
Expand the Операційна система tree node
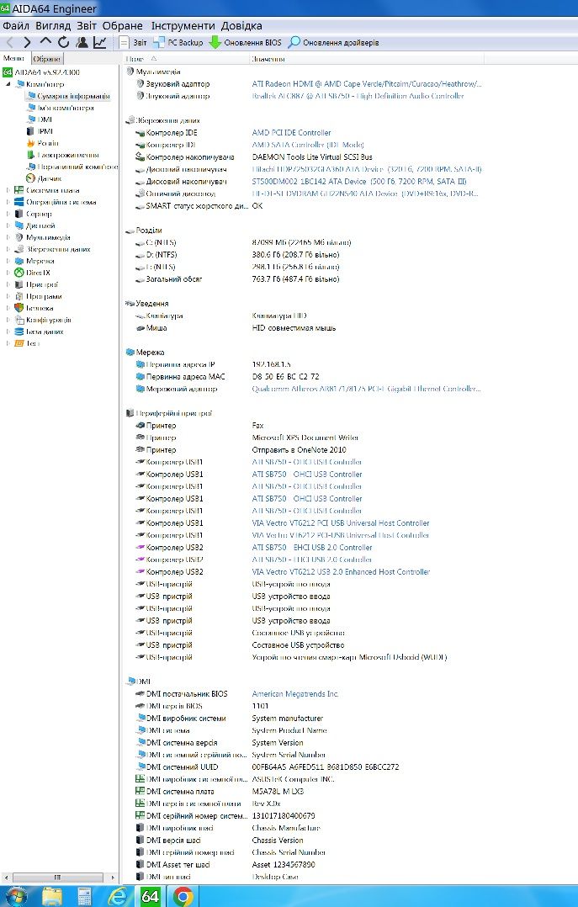pos(8,202)
